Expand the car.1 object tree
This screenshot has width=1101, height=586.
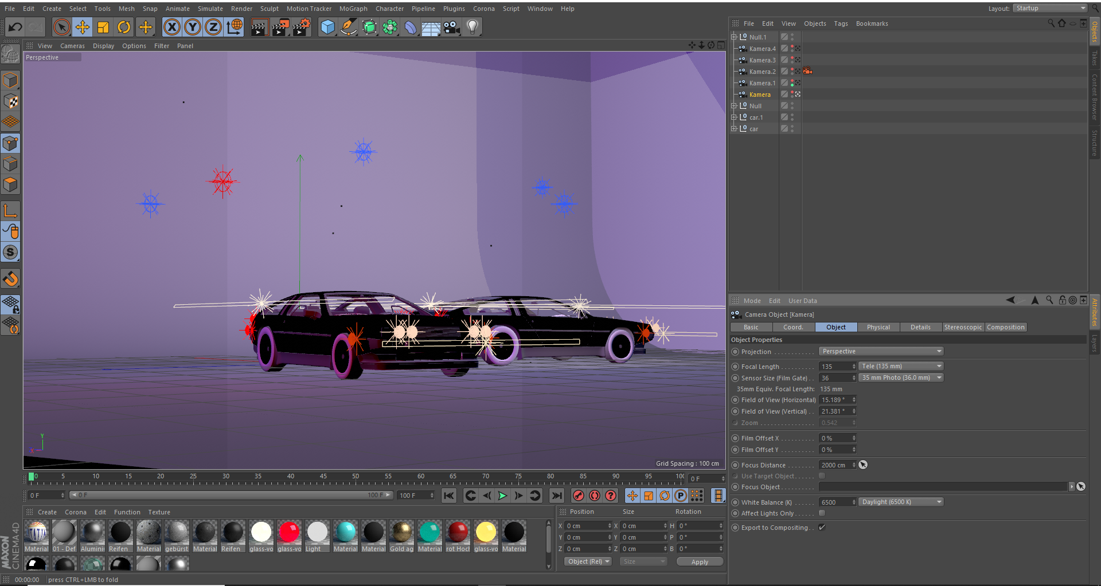tap(733, 117)
